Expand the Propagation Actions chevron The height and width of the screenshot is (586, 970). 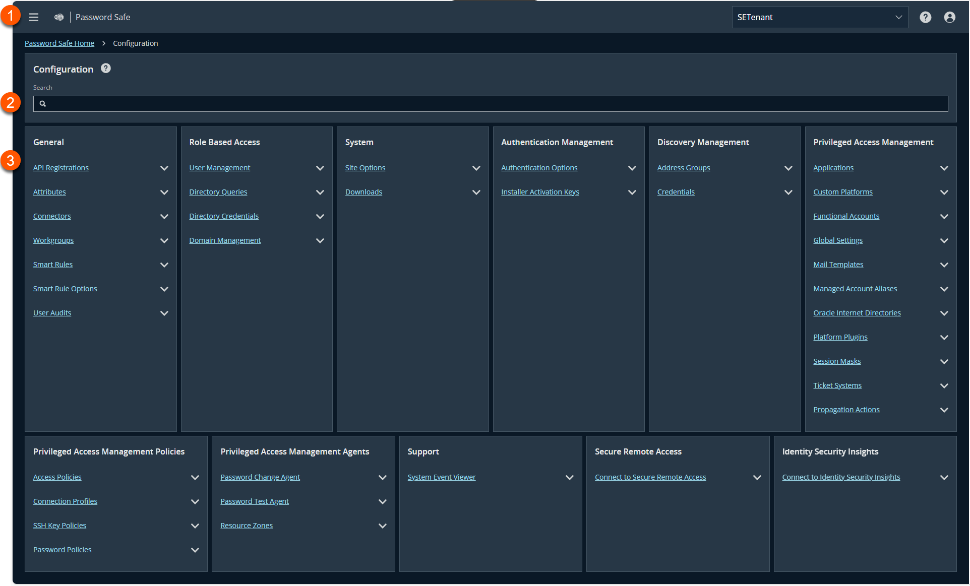(944, 410)
